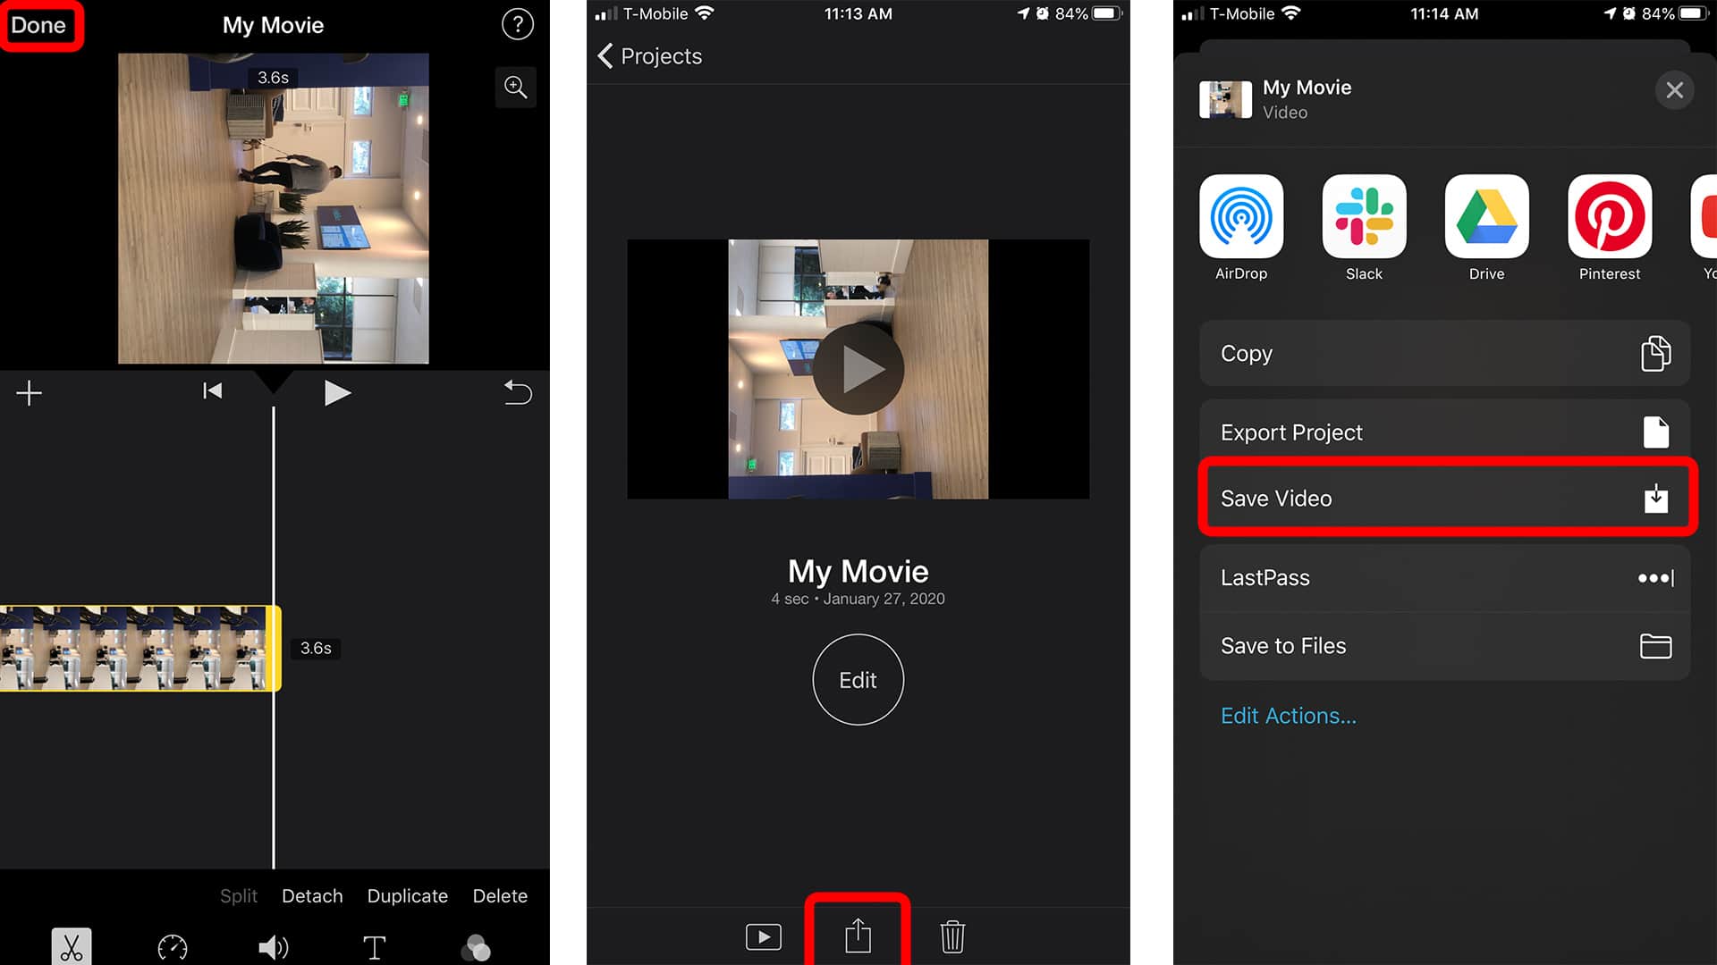Open the Titles text tool
Screen dimensions: 1717x965
click(375, 947)
